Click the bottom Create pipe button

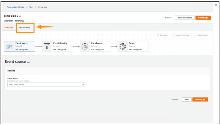[200, 99]
